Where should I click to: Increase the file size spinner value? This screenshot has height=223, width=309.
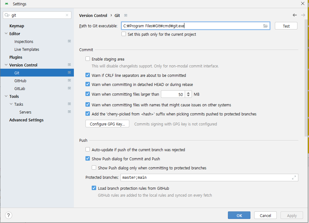pyautogui.click(x=188, y=93)
